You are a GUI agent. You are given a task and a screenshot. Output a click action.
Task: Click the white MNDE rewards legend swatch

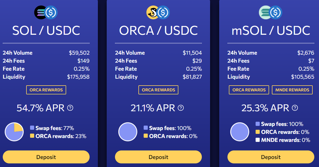[x=258, y=140]
